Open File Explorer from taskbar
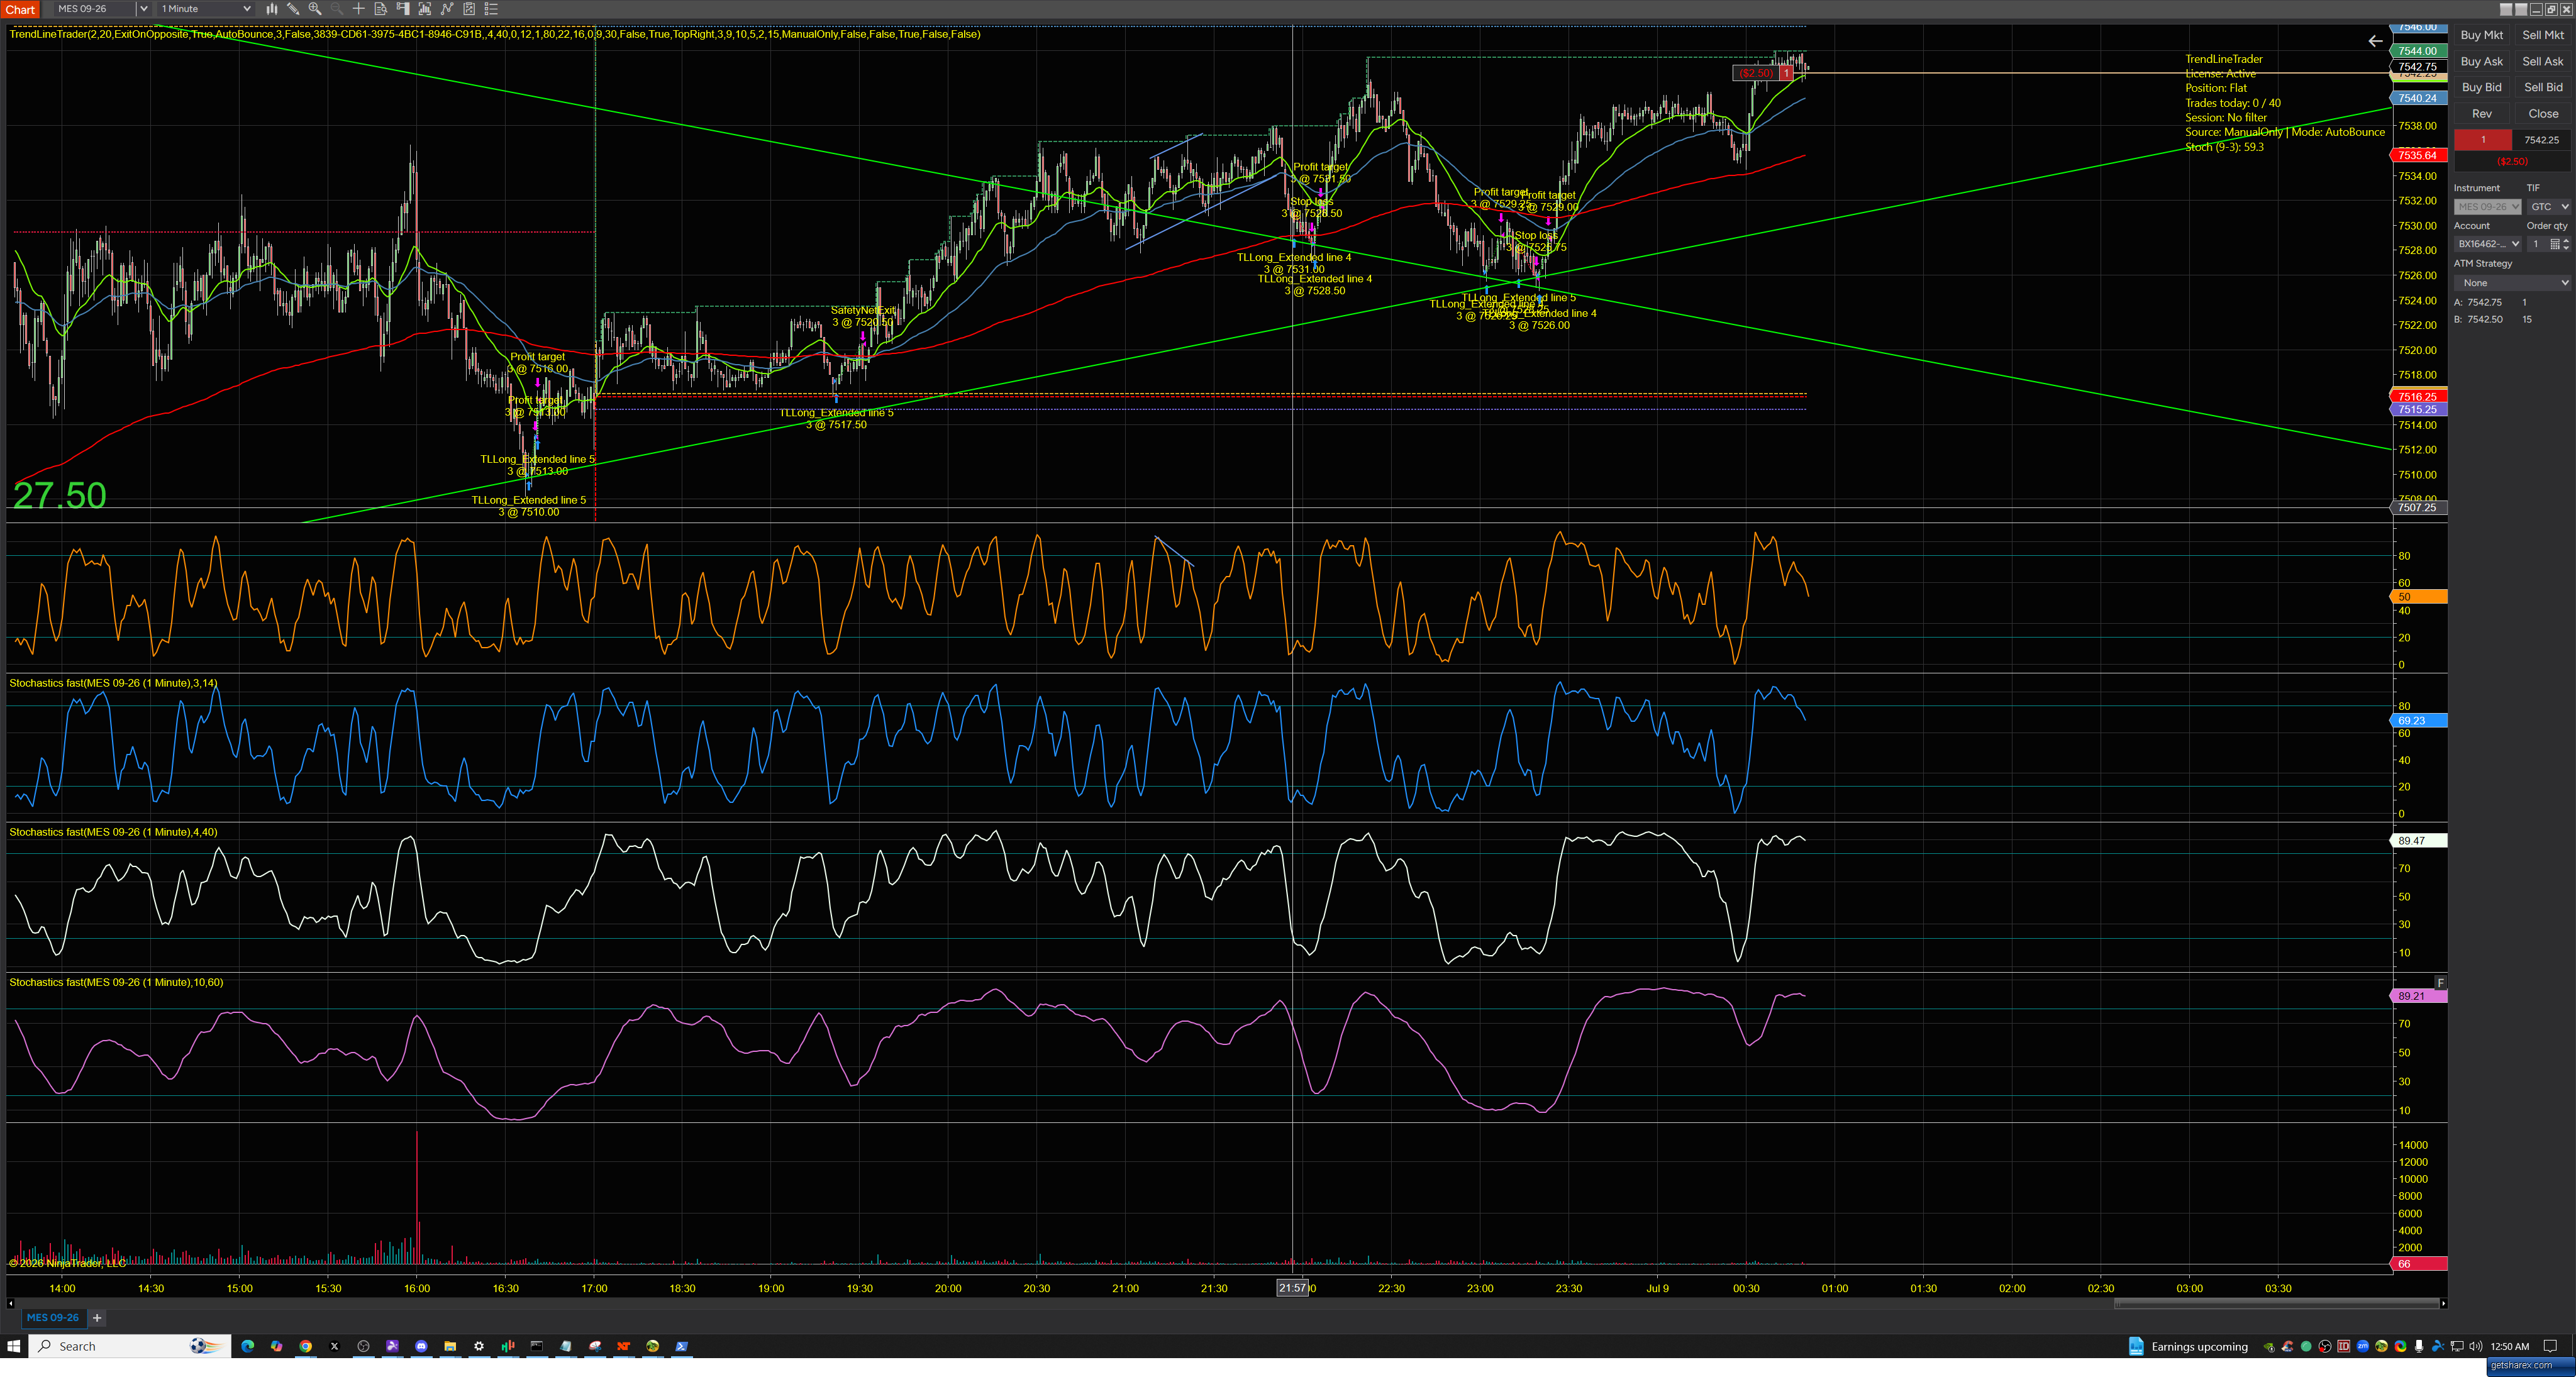2576x1377 pixels. (450, 1346)
